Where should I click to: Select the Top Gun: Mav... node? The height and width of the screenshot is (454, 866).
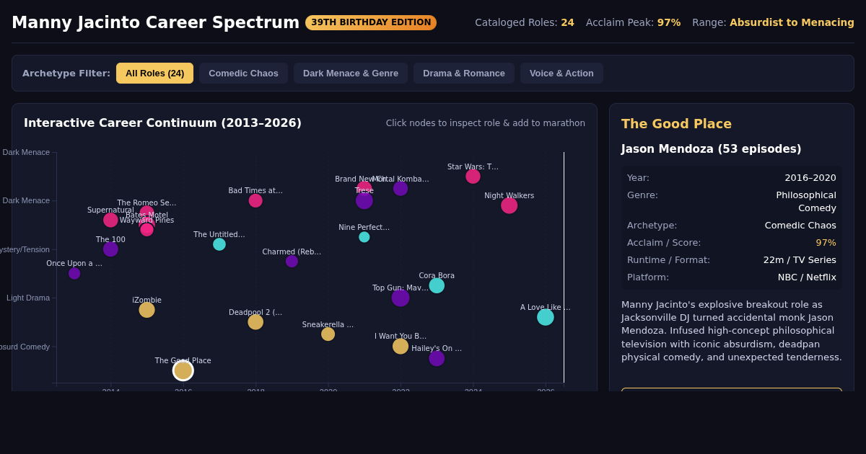401,298
